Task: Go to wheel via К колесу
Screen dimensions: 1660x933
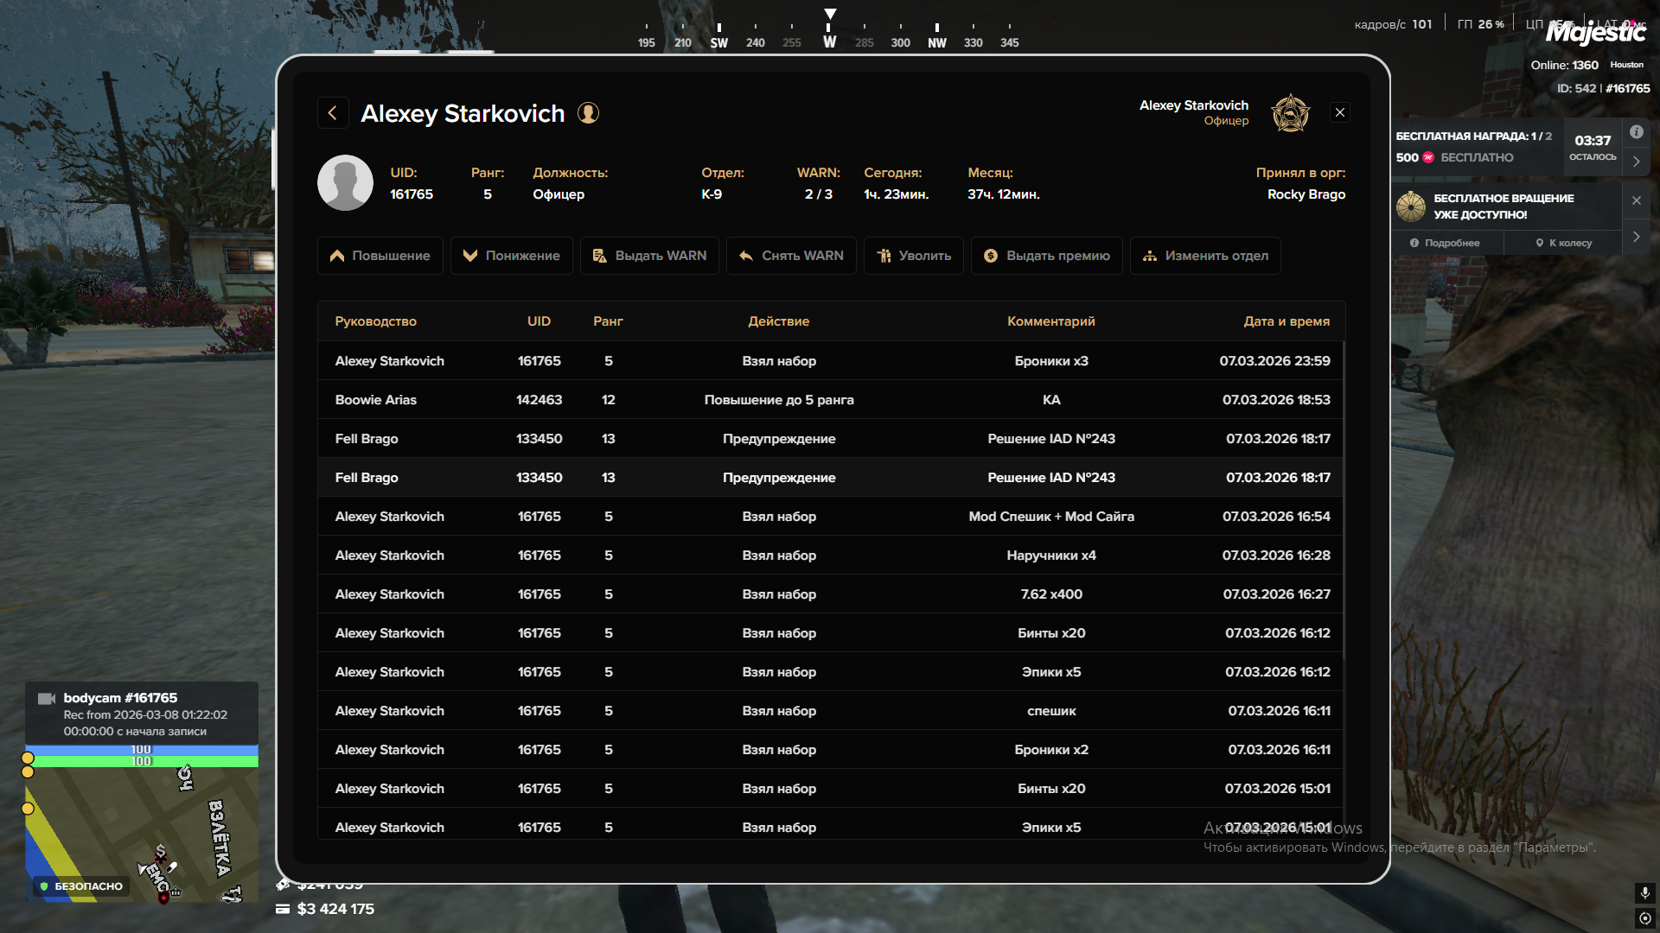Action: (x=1563, y=243)
